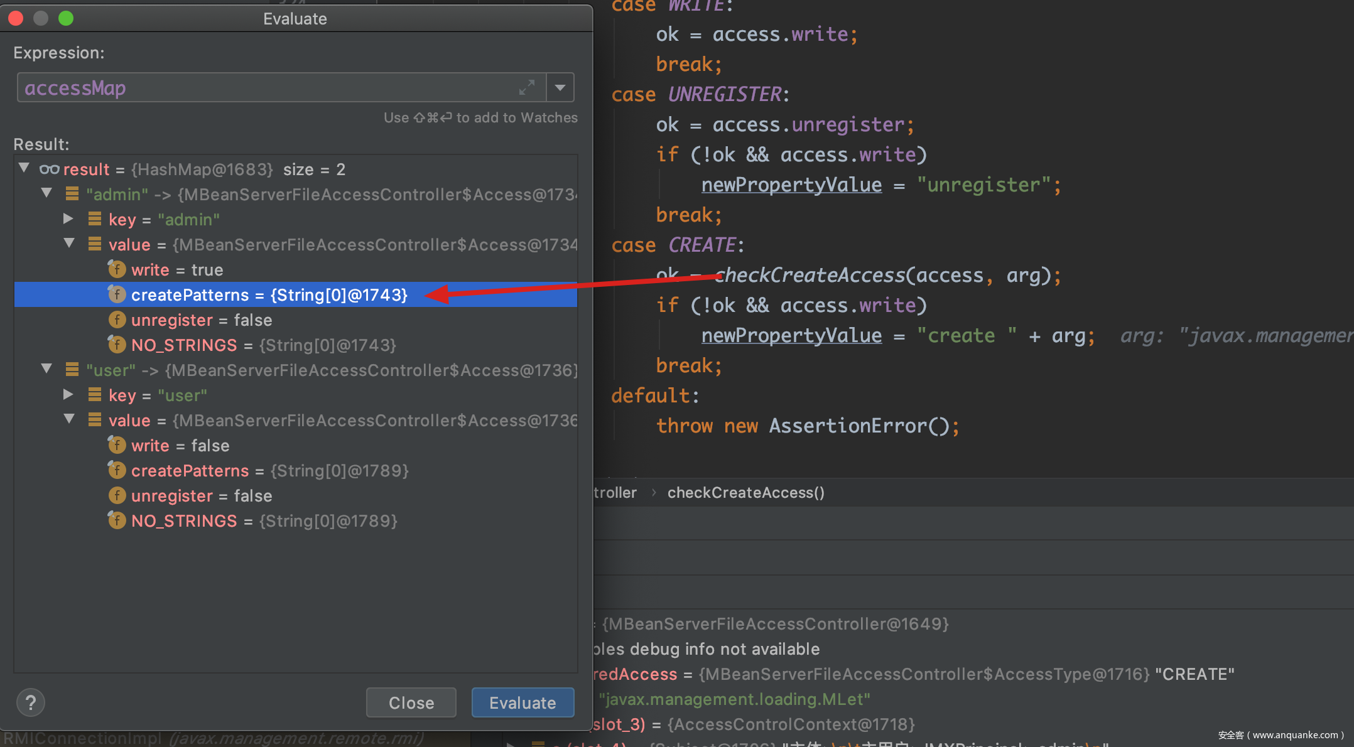The image size is (1354, 747).
Task: Click the help question mark button
Action: (x=30, y=702)
